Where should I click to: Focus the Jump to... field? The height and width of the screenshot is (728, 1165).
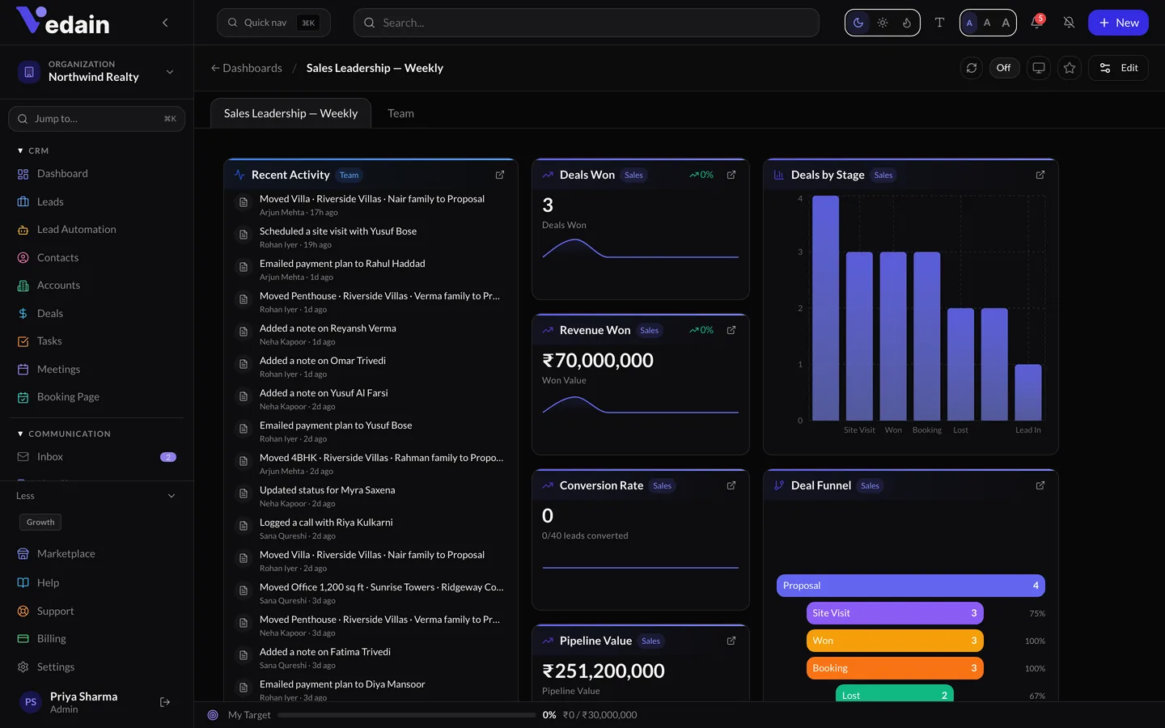(96, 119)
